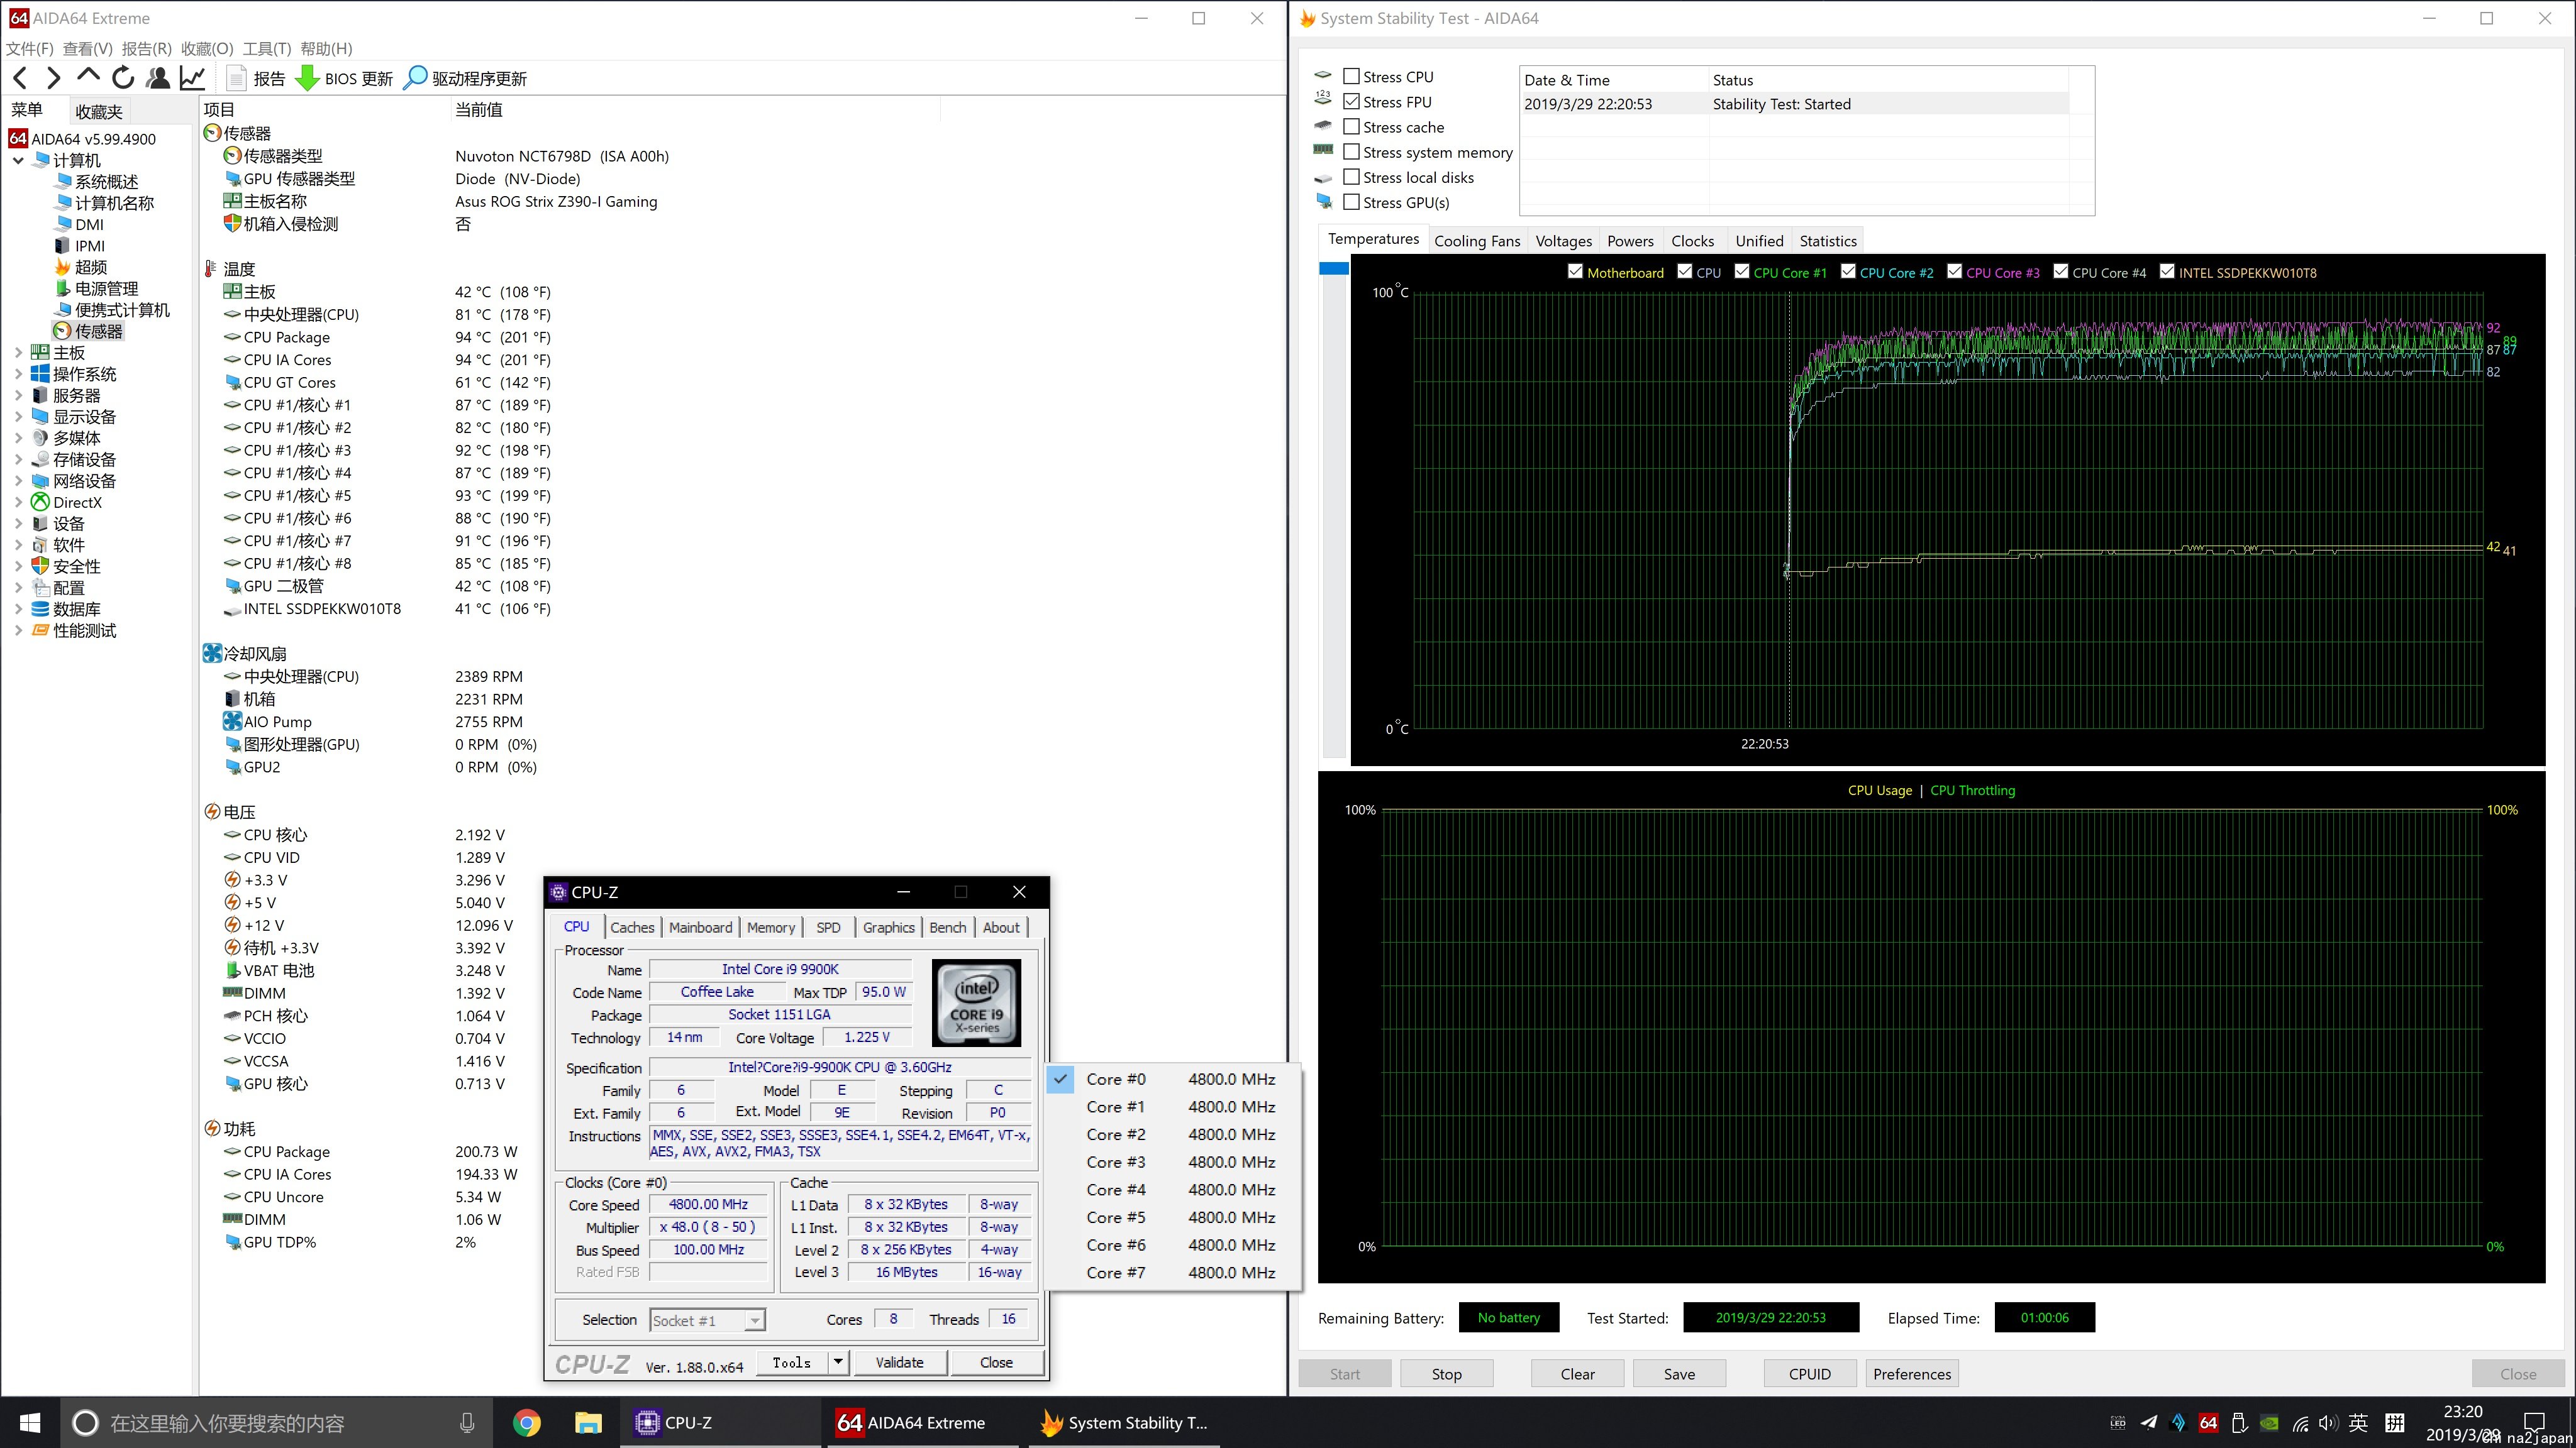Screen dimensions: 2576x1448
Task: Click the Windows Start button
Action: click(30, 1422)
